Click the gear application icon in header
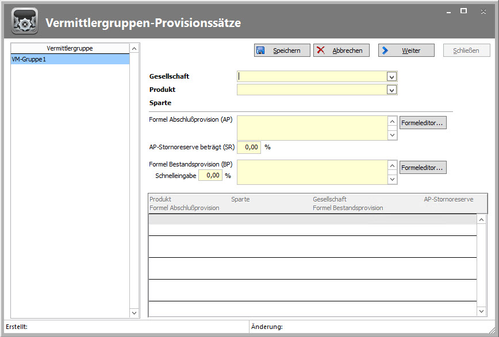 [x=25, y=22]
